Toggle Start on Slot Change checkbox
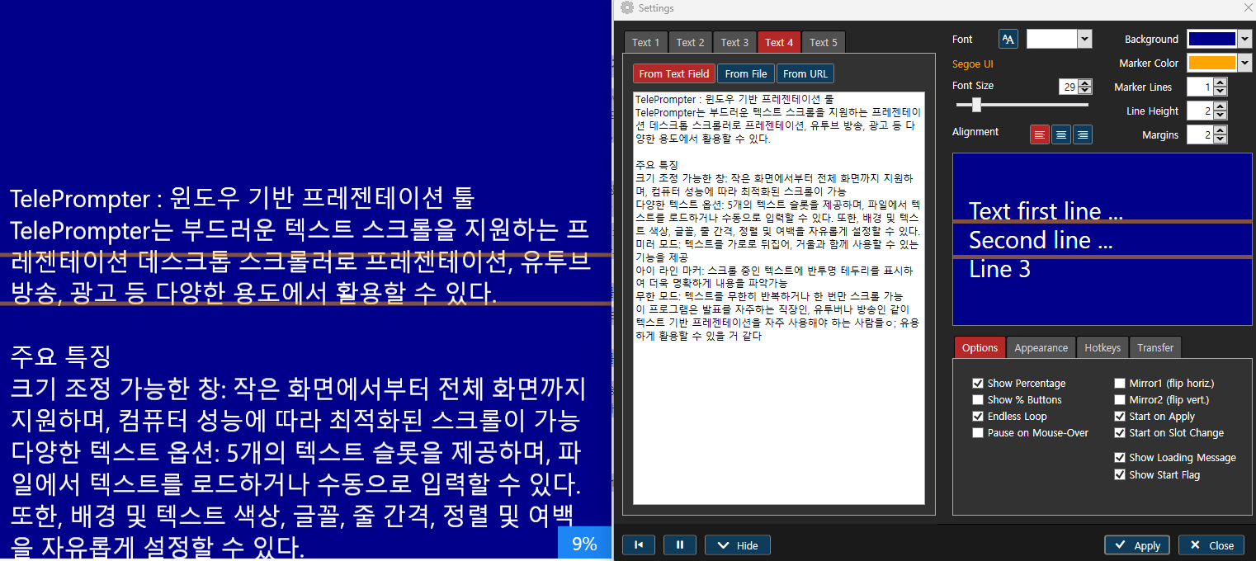The height and width of the screenshot is (561, 1256). [x=1120, y=432]
